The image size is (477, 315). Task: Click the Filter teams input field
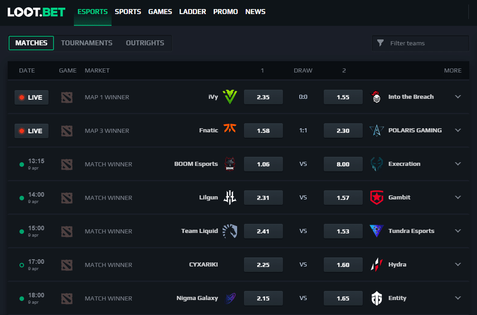(x=420, y=43)
